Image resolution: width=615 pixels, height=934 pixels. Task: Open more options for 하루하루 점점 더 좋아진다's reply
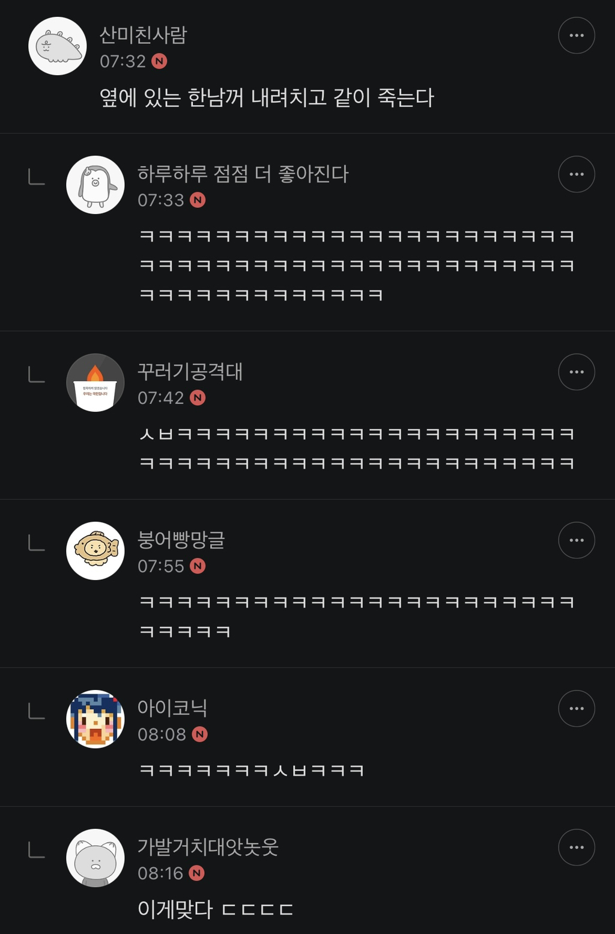click(577, 174)
